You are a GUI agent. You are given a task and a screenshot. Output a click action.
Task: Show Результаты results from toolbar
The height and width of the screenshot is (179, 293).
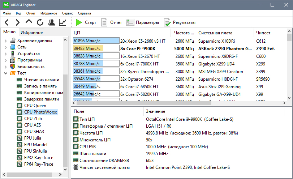tap(180, 22)
